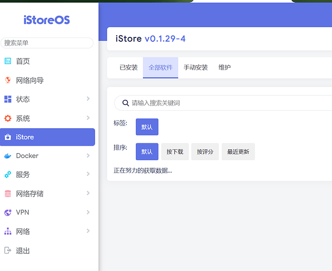Image resolution: width=332 pixels, height=271 pixels.
Task: Click the 服务 services icon
Action: tap(8, 175)
